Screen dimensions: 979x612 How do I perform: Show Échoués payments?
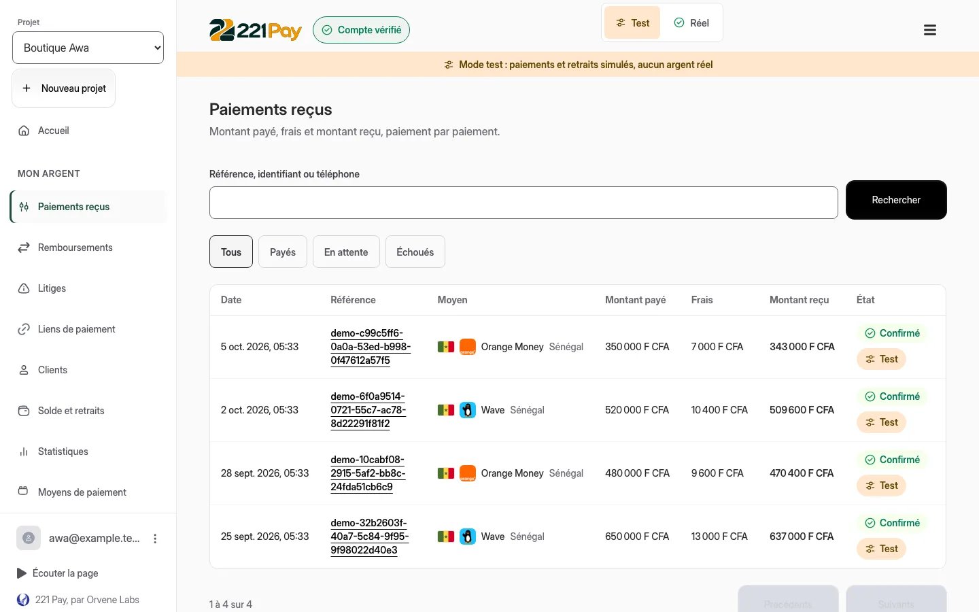(x=415, y=252)
